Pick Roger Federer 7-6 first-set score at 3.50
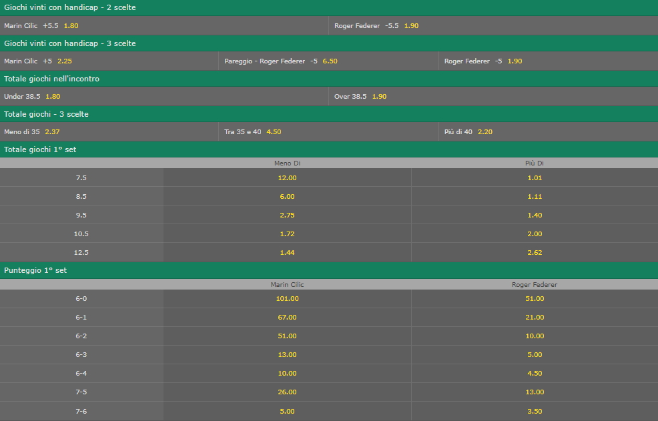The width and height of the screenshot is (658, 421). pyautogui.click(x=534, y=412)
